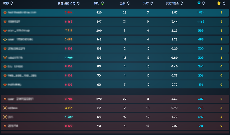Click the yellow star column header icon
Image resolution: width=230 pixels, height=135 pixels.
219,3
